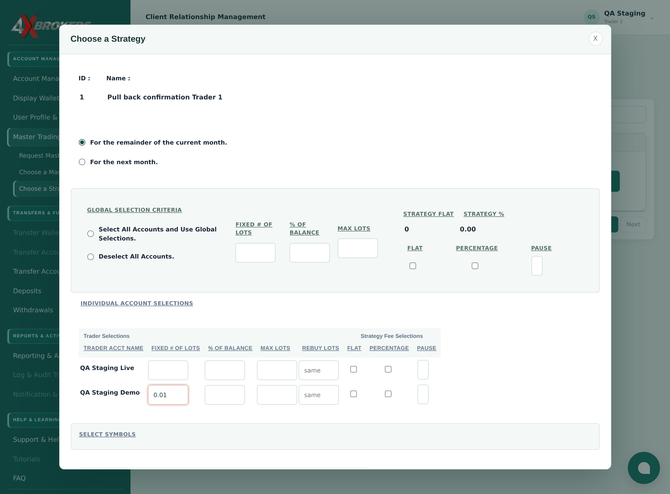
Task: Click the Next button behind dialog
Action: [633, 224]
